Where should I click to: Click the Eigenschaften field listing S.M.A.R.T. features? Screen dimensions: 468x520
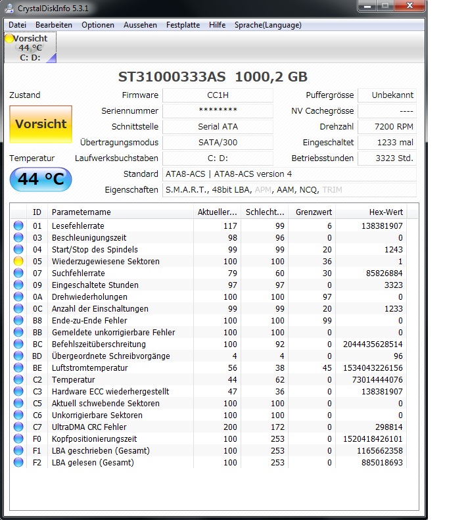(x=290, y=190)
